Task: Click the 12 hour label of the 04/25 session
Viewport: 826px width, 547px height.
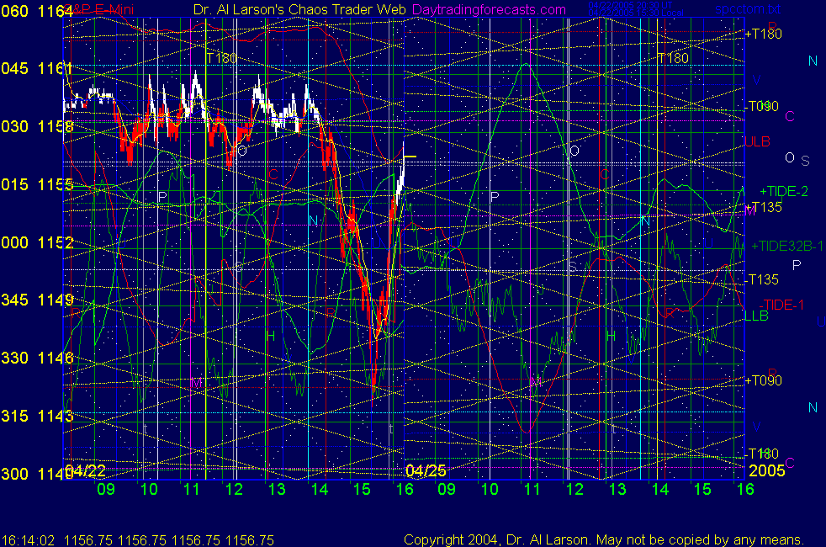Action: (x=574, y=489)
